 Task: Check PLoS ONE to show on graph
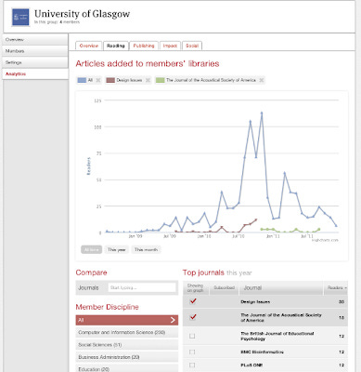pyautogui.click(x=192, y=365)
